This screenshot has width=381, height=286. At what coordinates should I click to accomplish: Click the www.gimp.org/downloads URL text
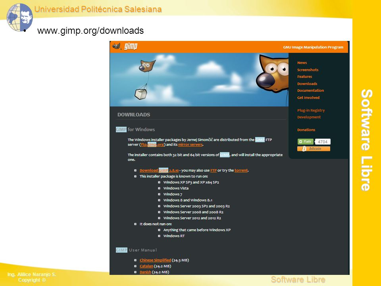90,31
